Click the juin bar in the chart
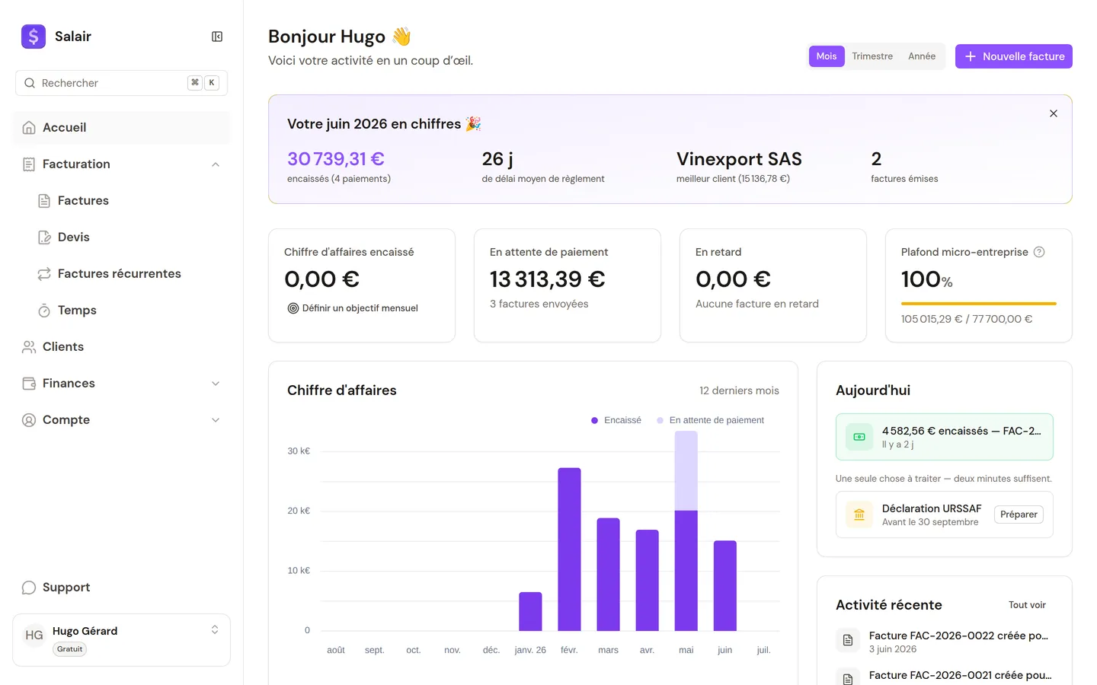The image size is (1097, 685). pos(725,586)
